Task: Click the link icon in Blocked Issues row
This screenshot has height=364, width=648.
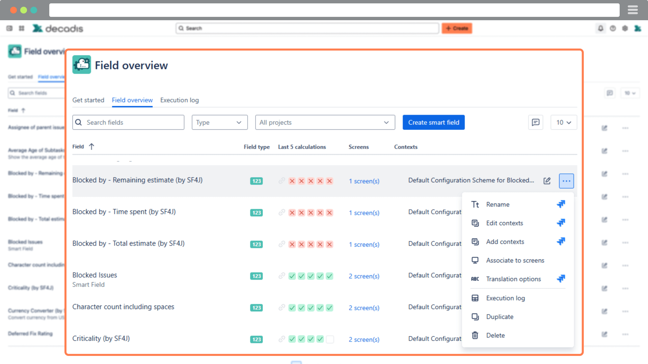Action: tap(281, 276)
